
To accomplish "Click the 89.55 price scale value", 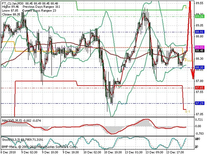I will (200, 3).
